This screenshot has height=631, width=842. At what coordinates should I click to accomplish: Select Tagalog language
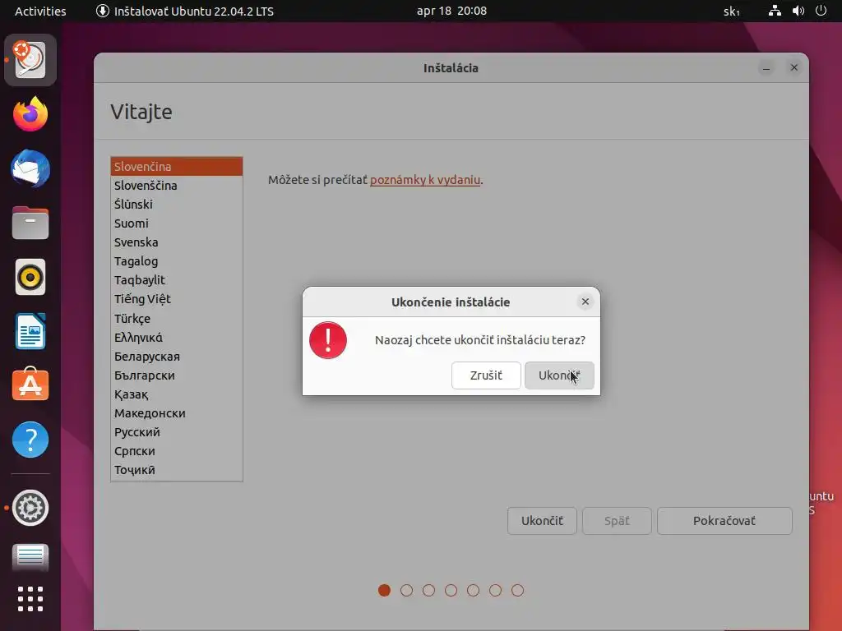click(x=177, y=260)
